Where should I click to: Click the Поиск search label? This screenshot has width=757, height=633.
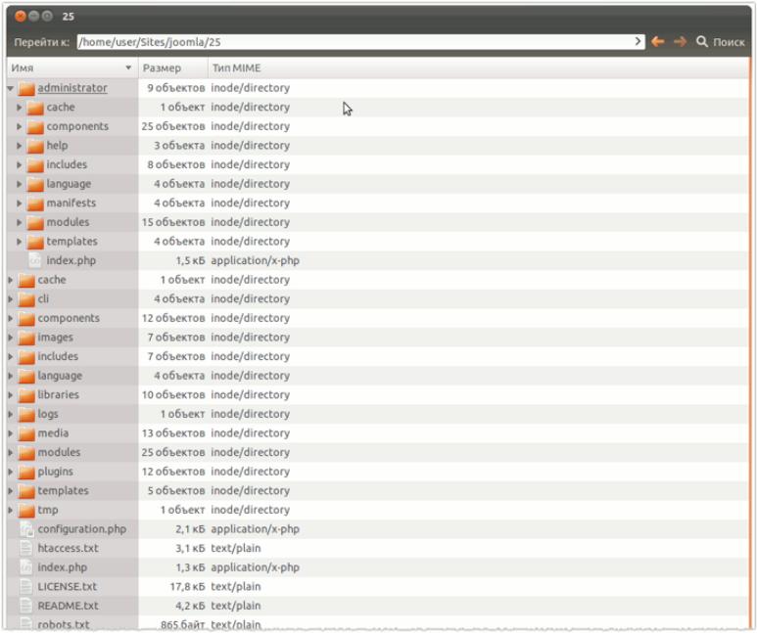pos(729,42)
